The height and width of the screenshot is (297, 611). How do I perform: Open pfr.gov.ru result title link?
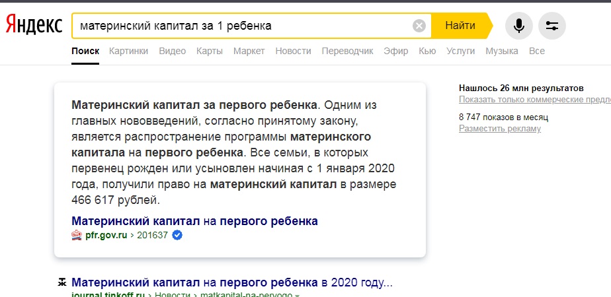click(x=195, y=221)
